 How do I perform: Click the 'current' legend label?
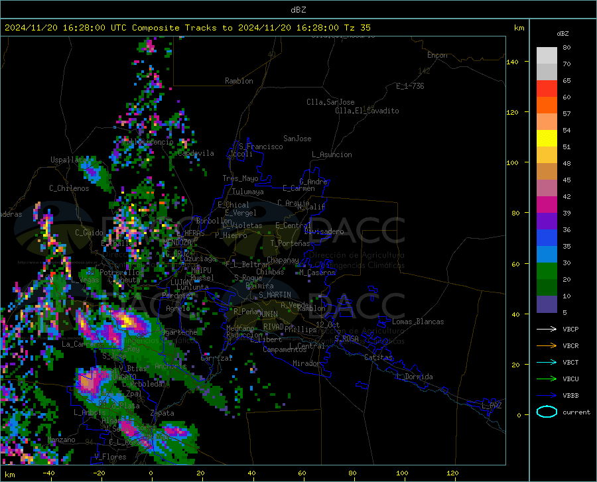click(x=576, y=412)
